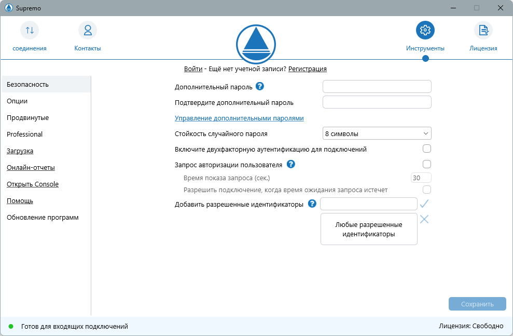Screen dimensions: 513x336
Task: Click the Загрузка link
Action: (20, 151)
